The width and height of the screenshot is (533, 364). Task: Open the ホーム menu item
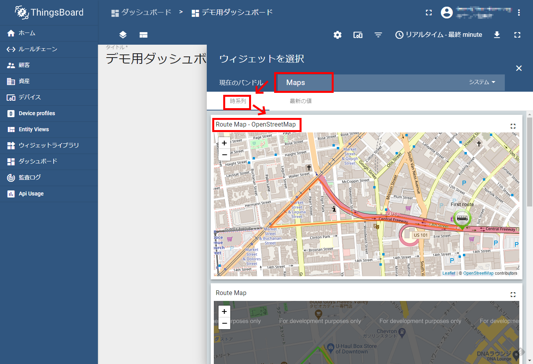pyautogui.click(x=49, y=33)
